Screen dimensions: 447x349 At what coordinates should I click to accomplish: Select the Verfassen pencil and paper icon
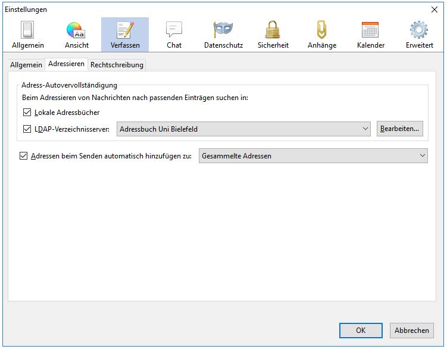(125, 30)
